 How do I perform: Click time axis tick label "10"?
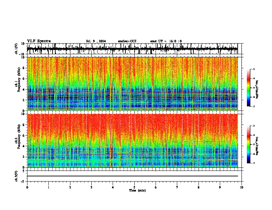pos(241,187)
